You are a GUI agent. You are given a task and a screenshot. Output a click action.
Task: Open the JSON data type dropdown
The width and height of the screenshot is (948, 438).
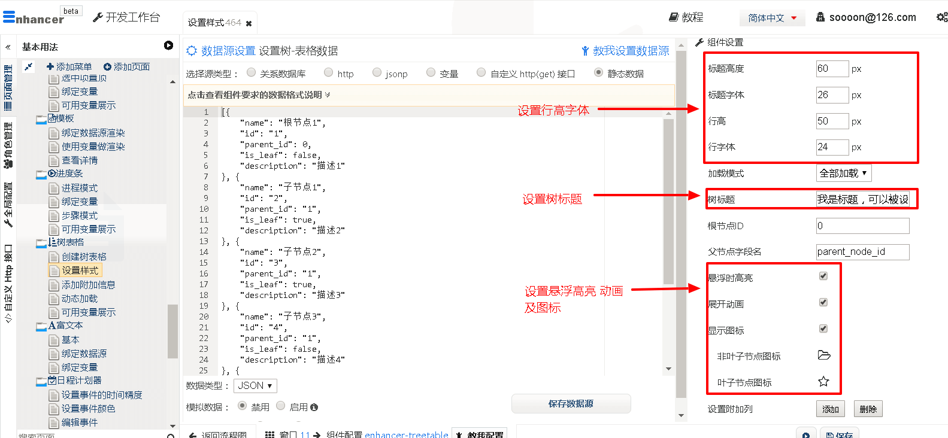255,386
